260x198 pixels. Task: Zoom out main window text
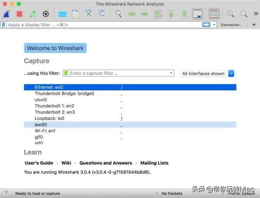[x=244, y=14]
